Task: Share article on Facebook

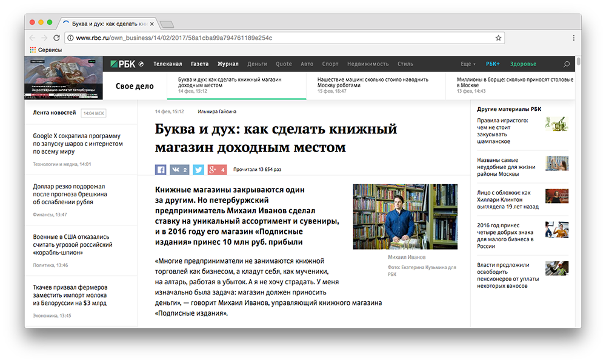Action: click(x=161, y=170)
